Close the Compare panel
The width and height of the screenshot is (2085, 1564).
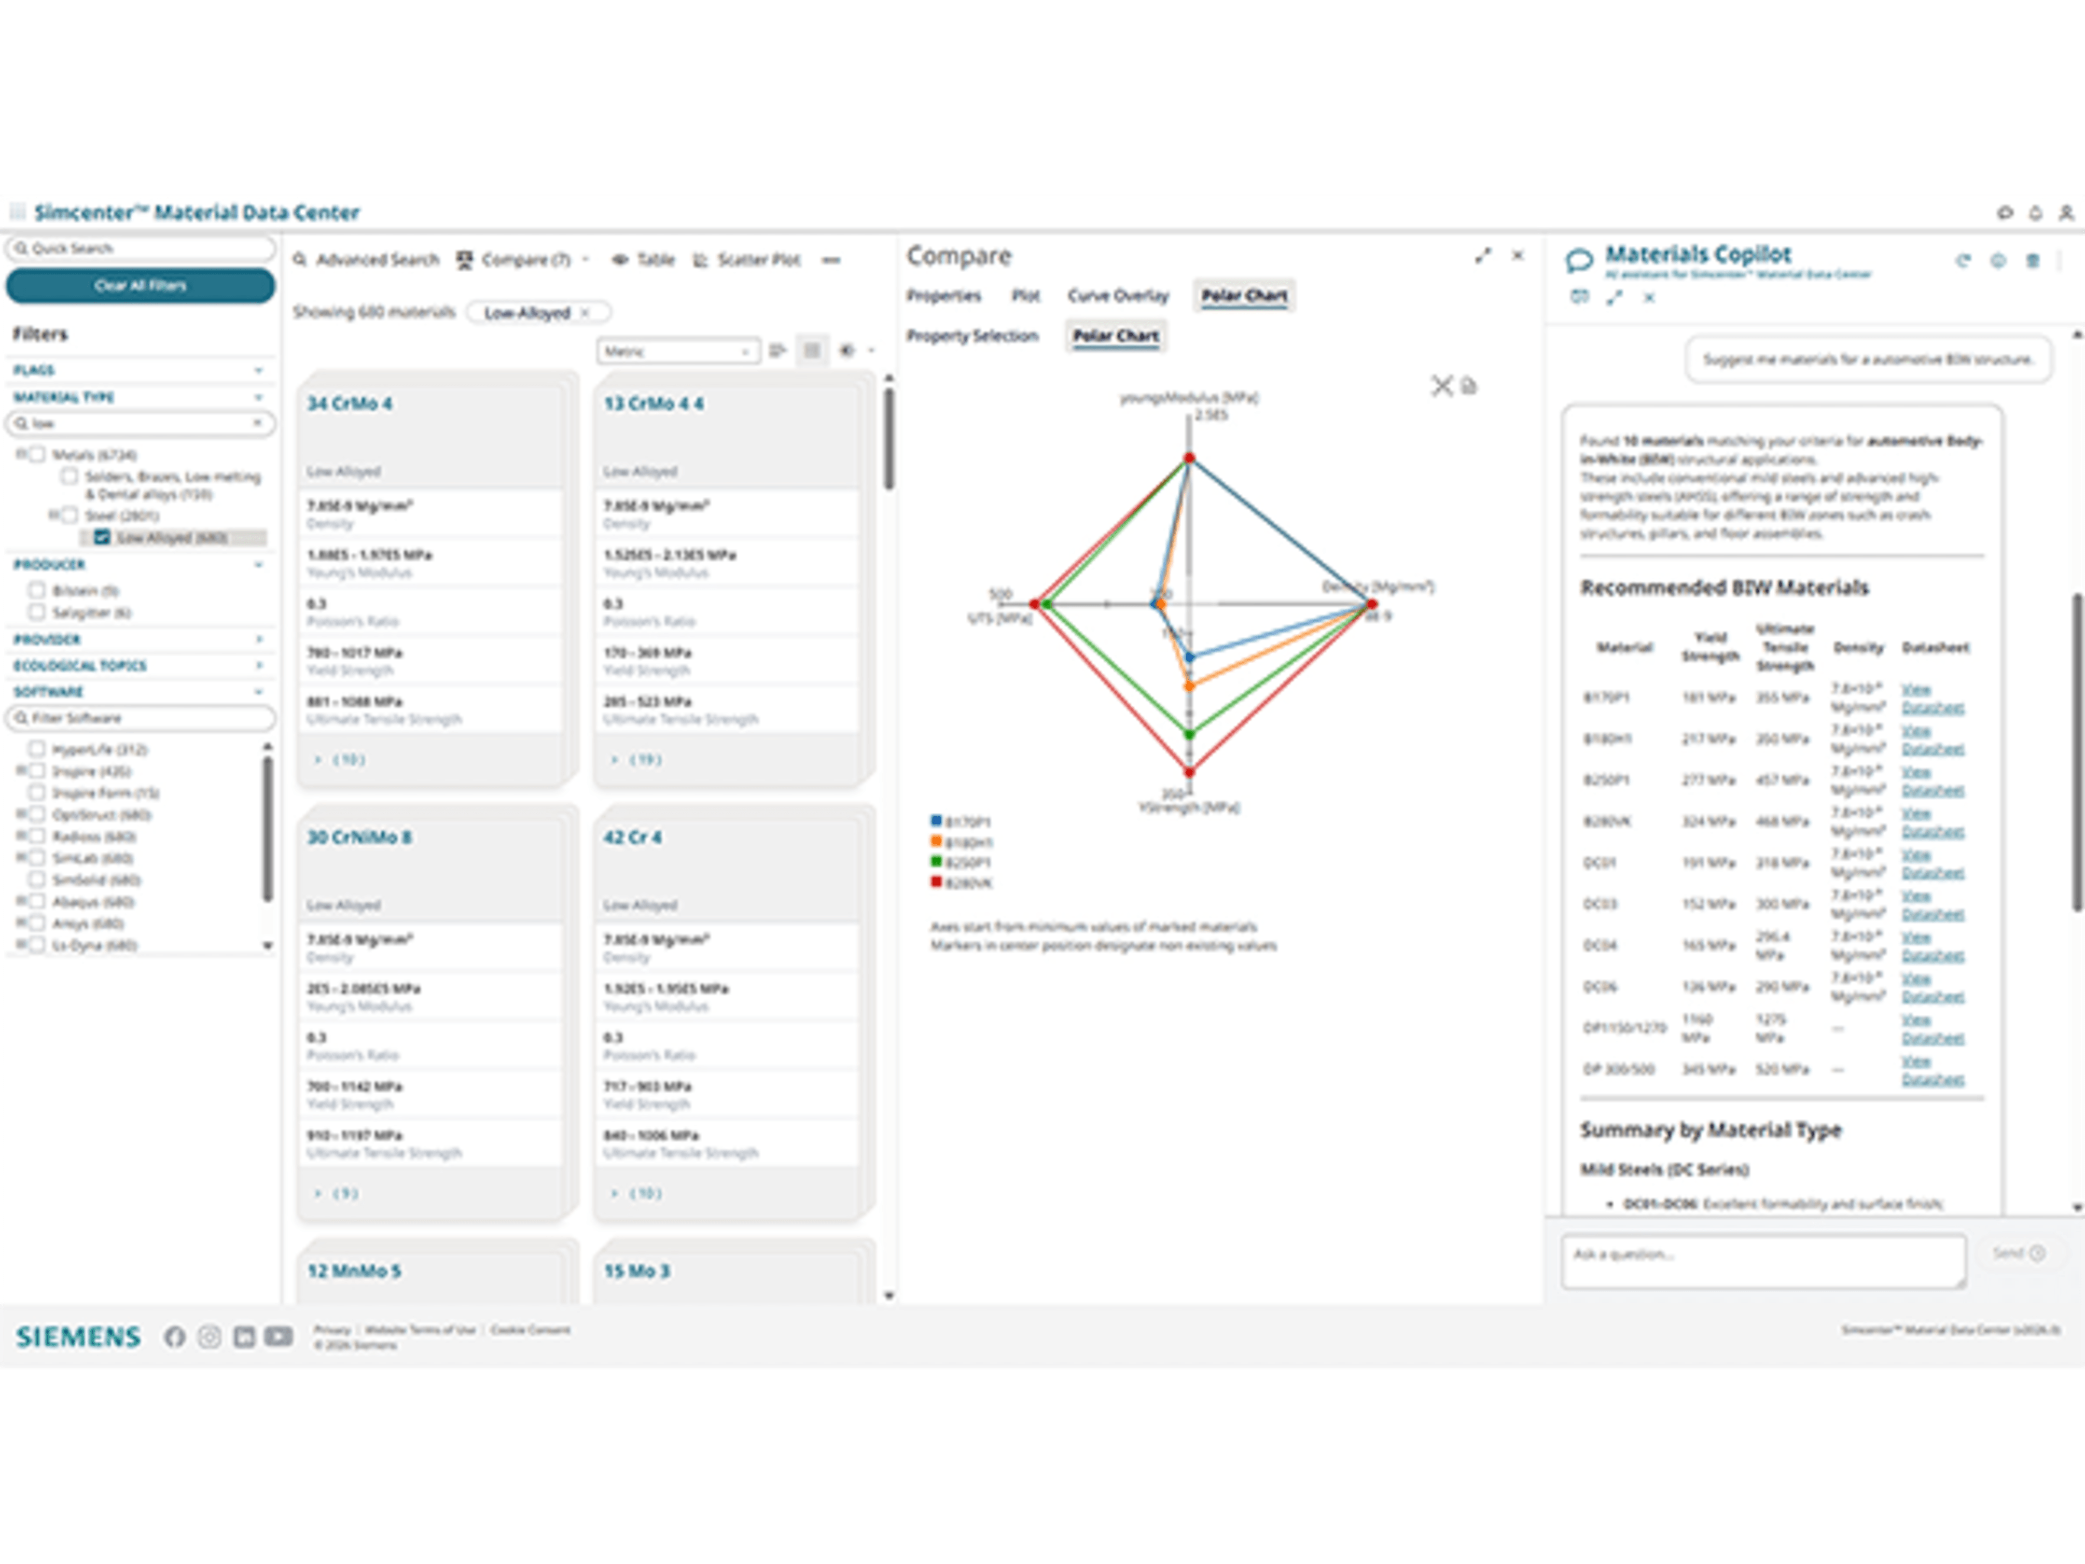click(x=1517, y=255)
